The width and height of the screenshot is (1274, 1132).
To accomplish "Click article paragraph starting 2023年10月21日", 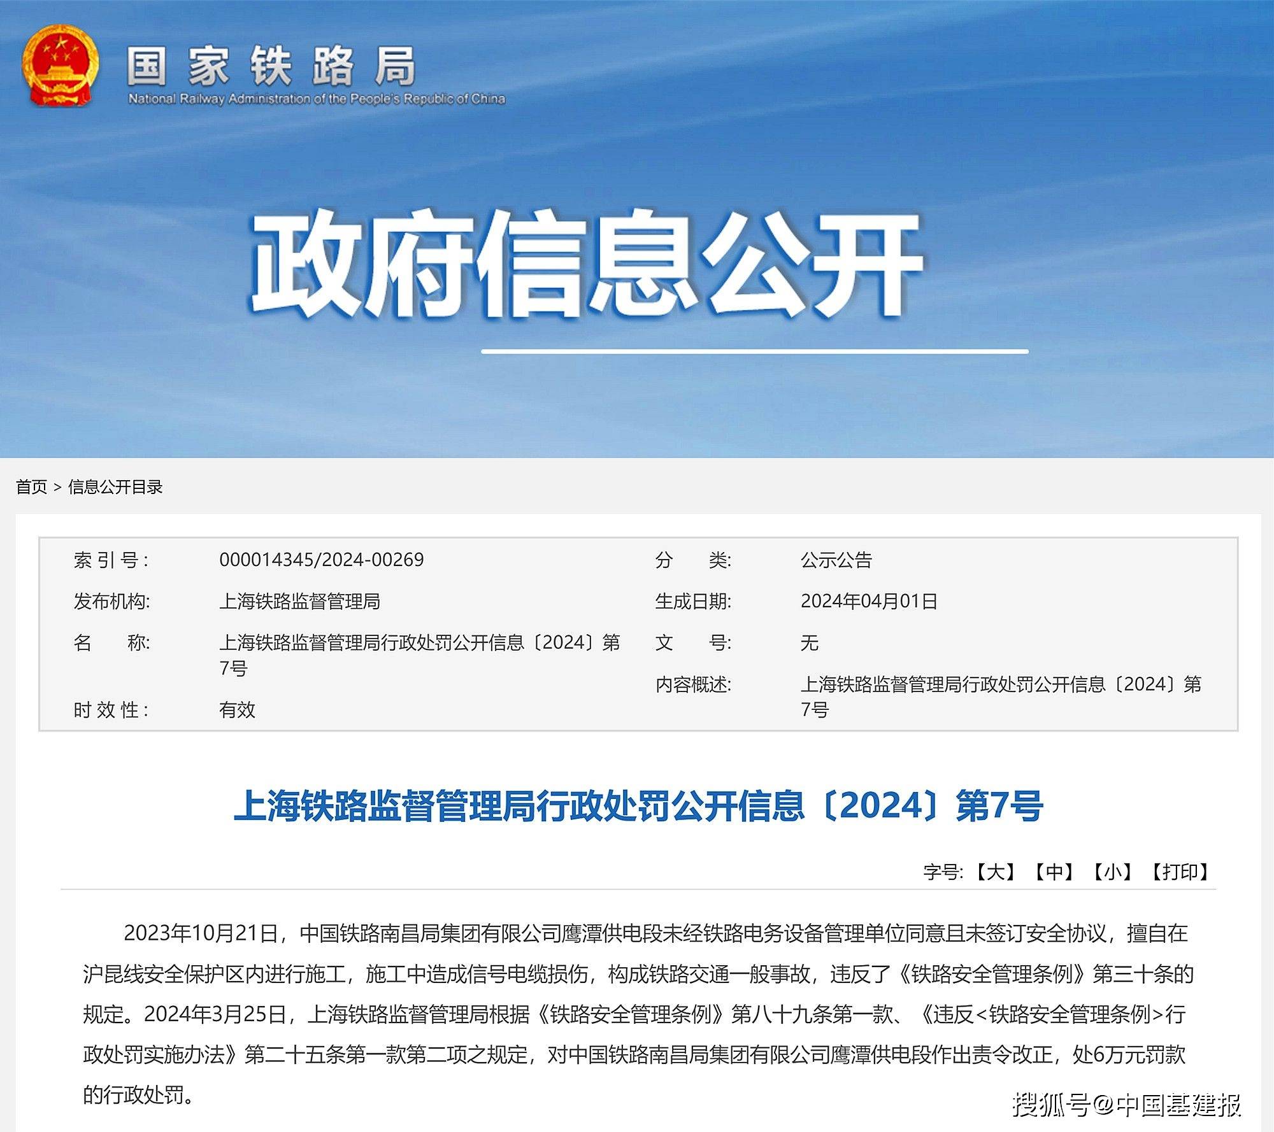I will 638,1014.
